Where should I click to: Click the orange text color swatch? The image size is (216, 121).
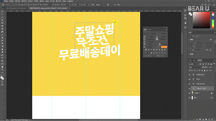pyautogui.click(x=164, y=47)
